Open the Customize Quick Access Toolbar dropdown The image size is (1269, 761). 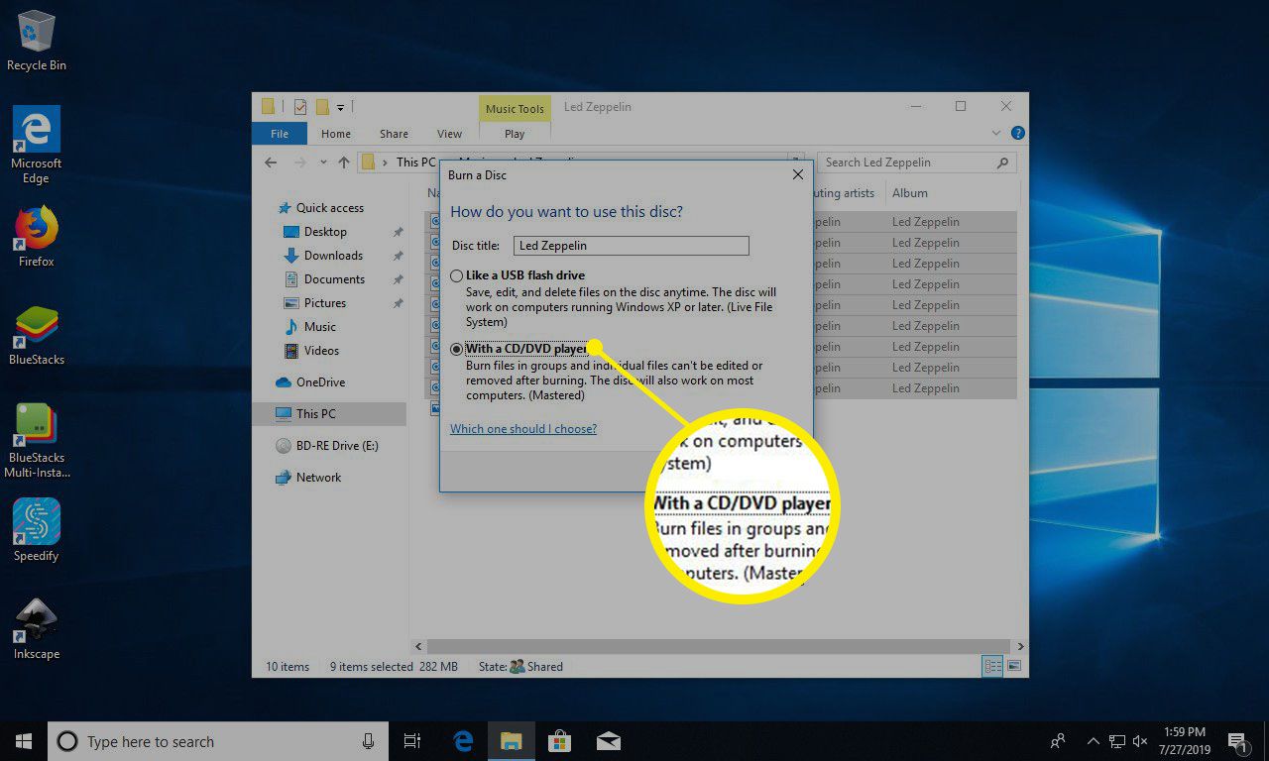click(340, 107)
